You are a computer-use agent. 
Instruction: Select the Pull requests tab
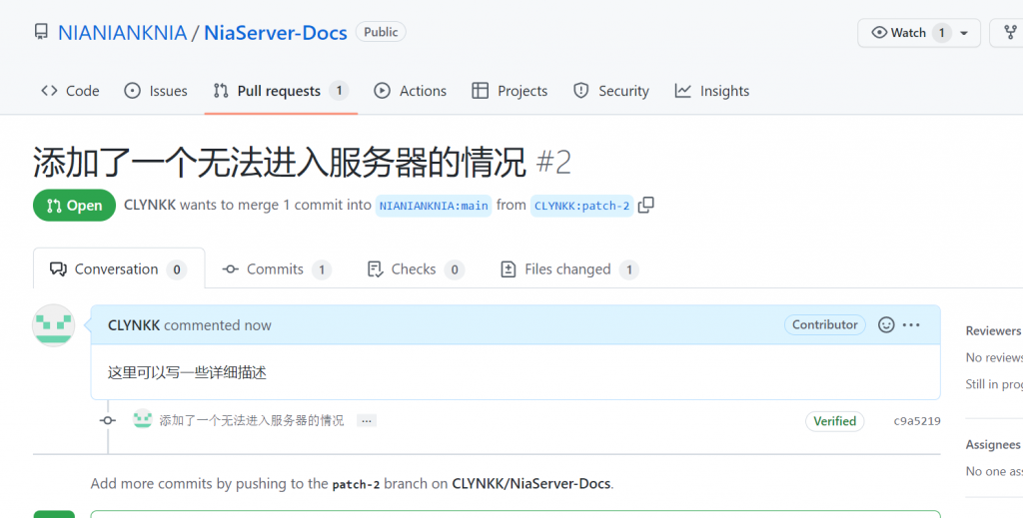[281, 91]
